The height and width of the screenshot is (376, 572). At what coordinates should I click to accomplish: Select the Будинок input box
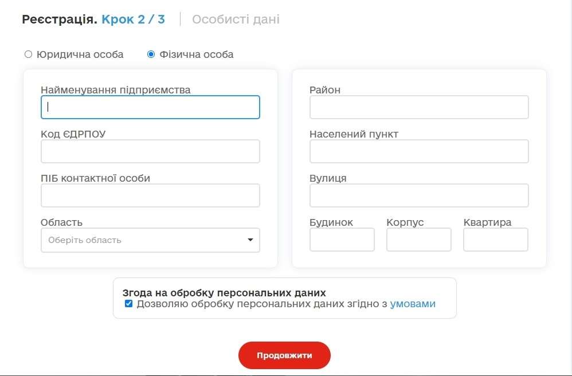(x=342, y=240)
